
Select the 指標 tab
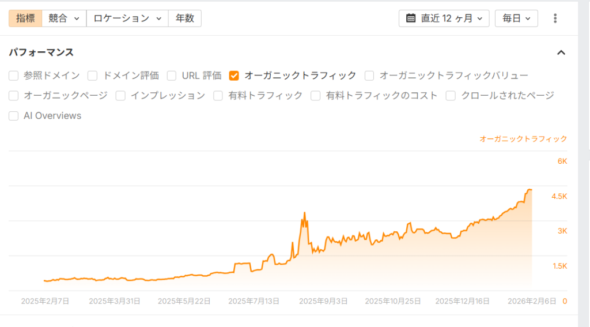[25, 18]
